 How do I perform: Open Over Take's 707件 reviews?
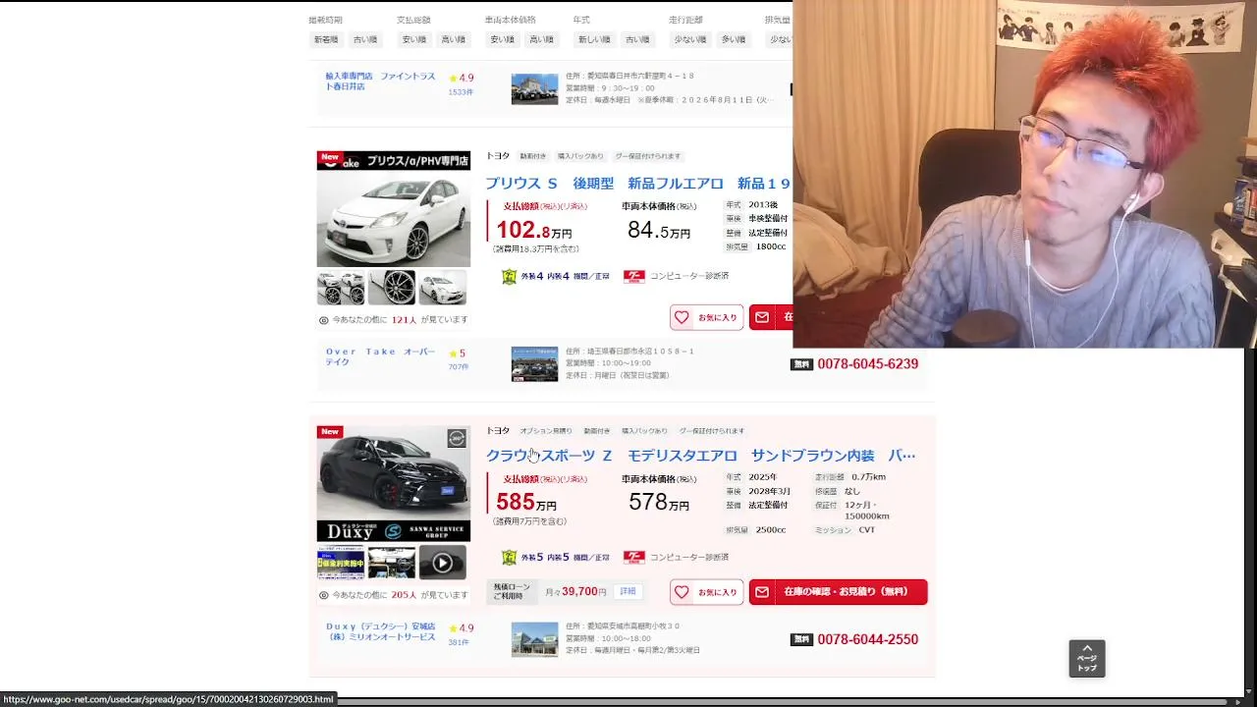point(459,367)
